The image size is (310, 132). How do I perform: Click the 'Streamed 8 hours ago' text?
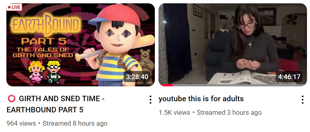tap(75, 124)
